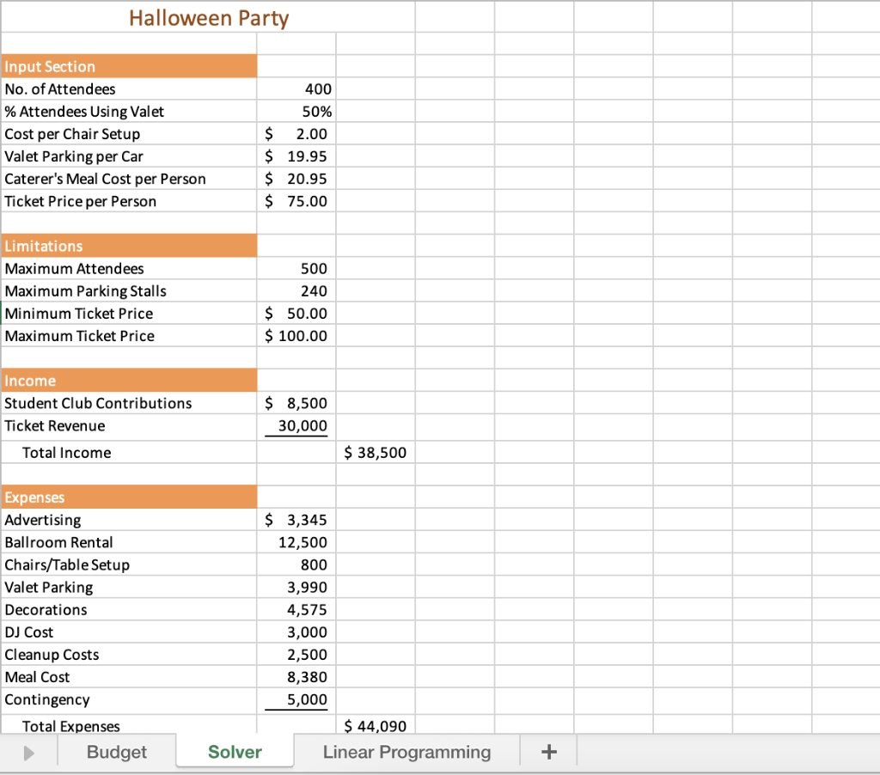Click the Limitations header cell

coord(129,246)
